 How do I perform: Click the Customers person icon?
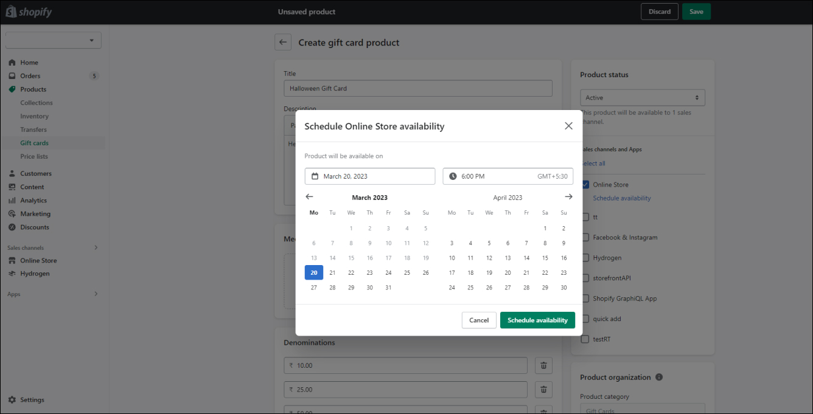12,173
